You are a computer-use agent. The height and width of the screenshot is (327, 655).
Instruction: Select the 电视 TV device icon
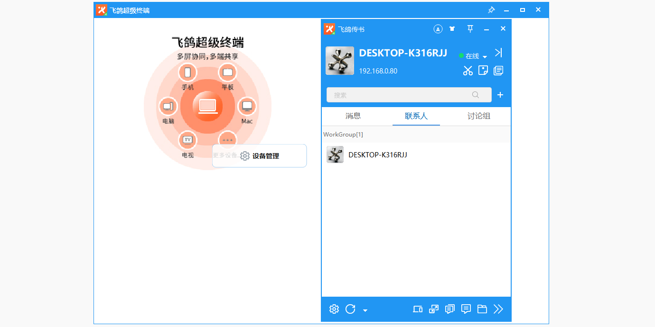[x=187, y=140]
